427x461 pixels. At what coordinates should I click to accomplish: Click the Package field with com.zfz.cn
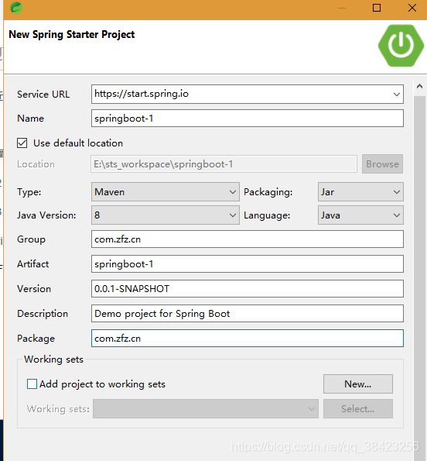(x=248, y=339)
